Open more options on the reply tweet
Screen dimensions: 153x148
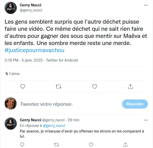tap(146, 120)
